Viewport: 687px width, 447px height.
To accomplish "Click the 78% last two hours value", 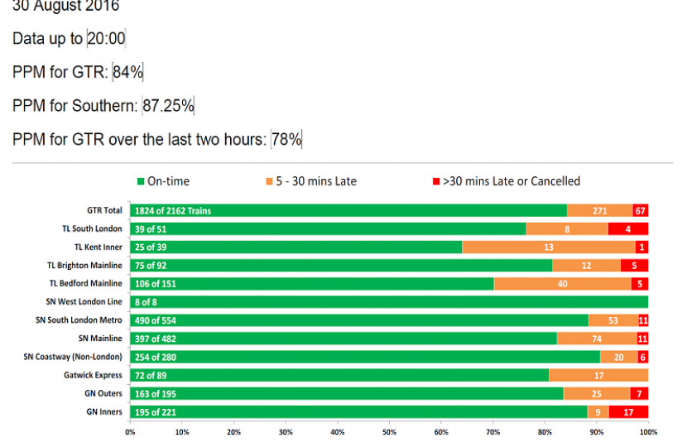I will coord(286,140).
